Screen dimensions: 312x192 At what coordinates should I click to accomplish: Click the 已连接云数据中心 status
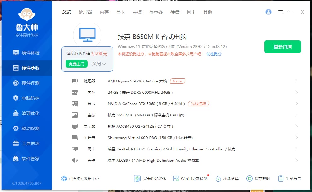click(80, 179)
